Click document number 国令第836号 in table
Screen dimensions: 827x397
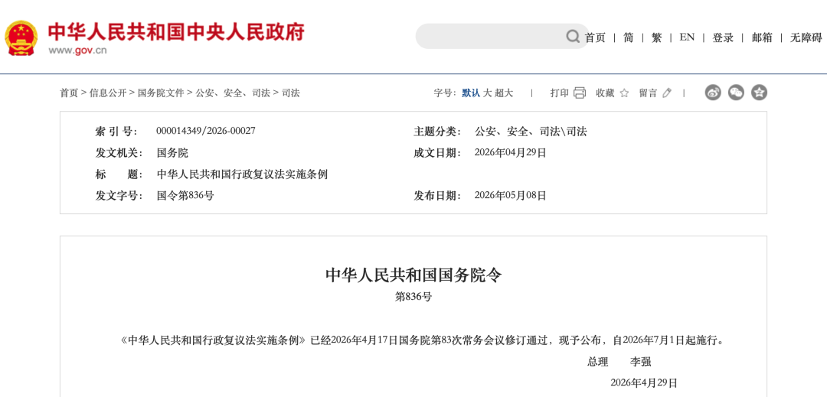pyautogui.click(x=185, y=196)
